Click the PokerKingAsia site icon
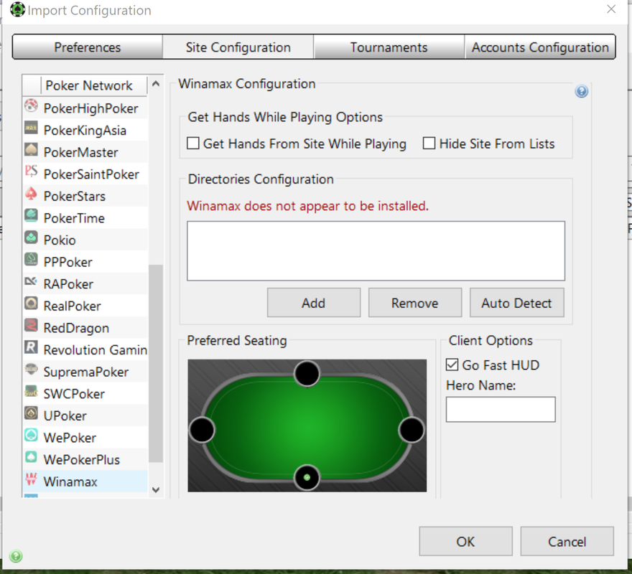Image resolution: width=632 pixels, height=574 pixels. point(31,128)
